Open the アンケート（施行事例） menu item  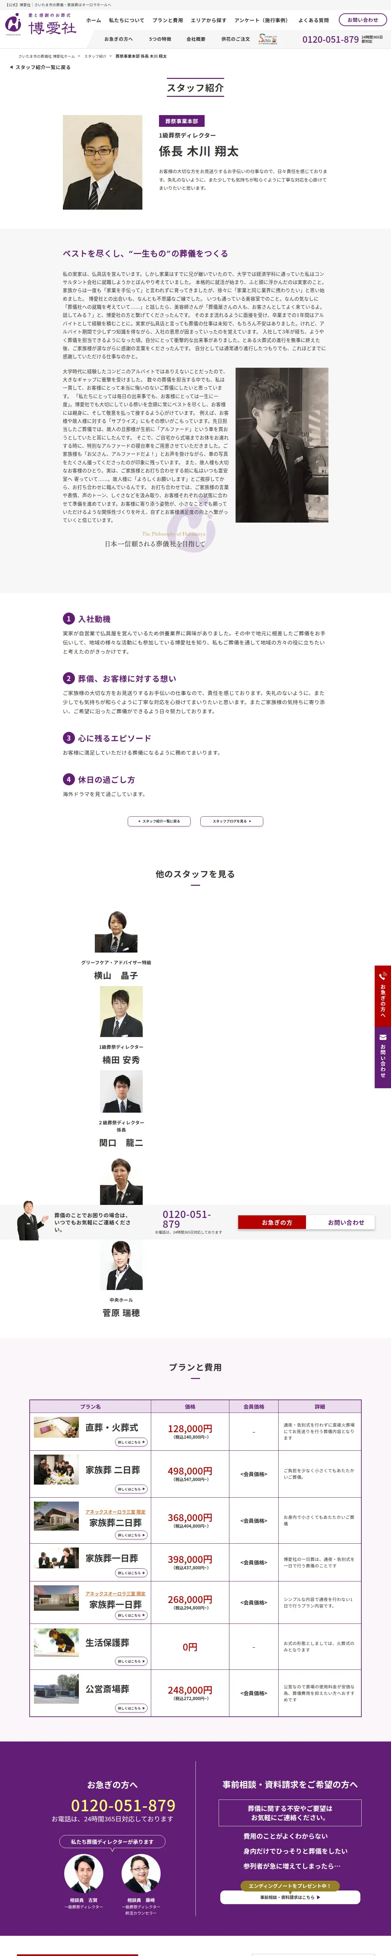click(261, 21)
